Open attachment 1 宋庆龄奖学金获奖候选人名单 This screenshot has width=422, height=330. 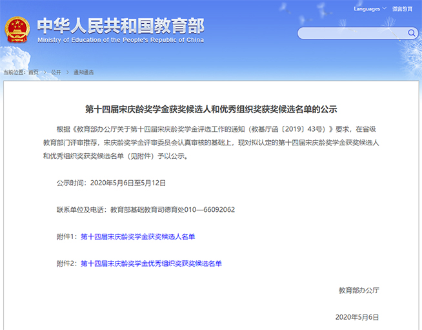(x=137, y=237)
